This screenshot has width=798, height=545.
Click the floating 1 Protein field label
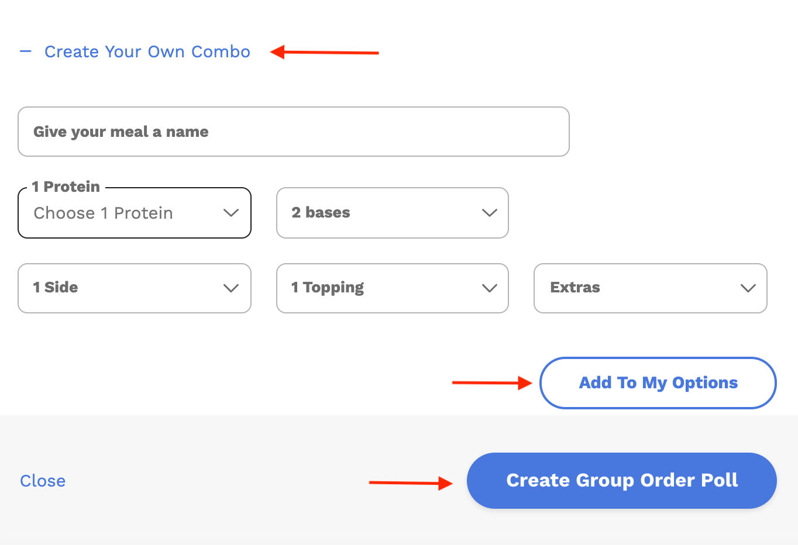[x=66, y=187]
